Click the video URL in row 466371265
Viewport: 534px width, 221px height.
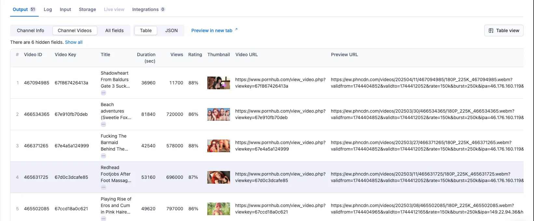(281, 146)
